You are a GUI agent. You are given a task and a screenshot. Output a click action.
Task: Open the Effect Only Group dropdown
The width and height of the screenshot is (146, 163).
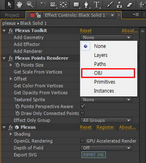click(x=106, y=120)
